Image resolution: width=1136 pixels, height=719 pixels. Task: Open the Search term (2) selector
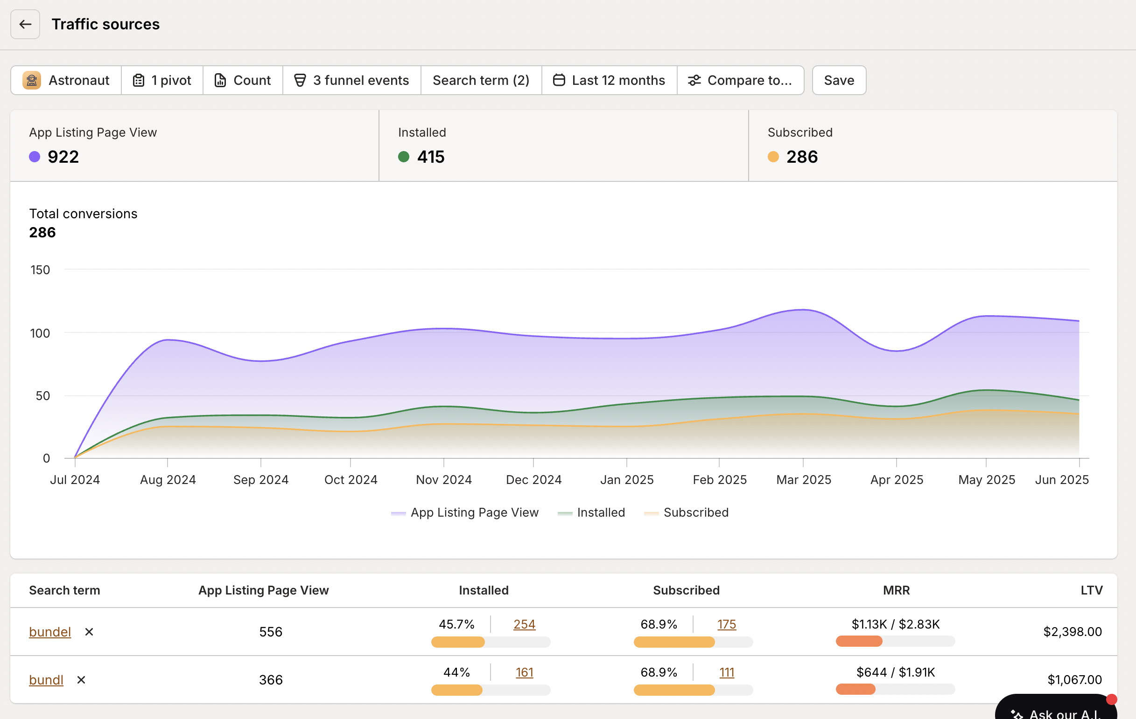tap(481, 80)
